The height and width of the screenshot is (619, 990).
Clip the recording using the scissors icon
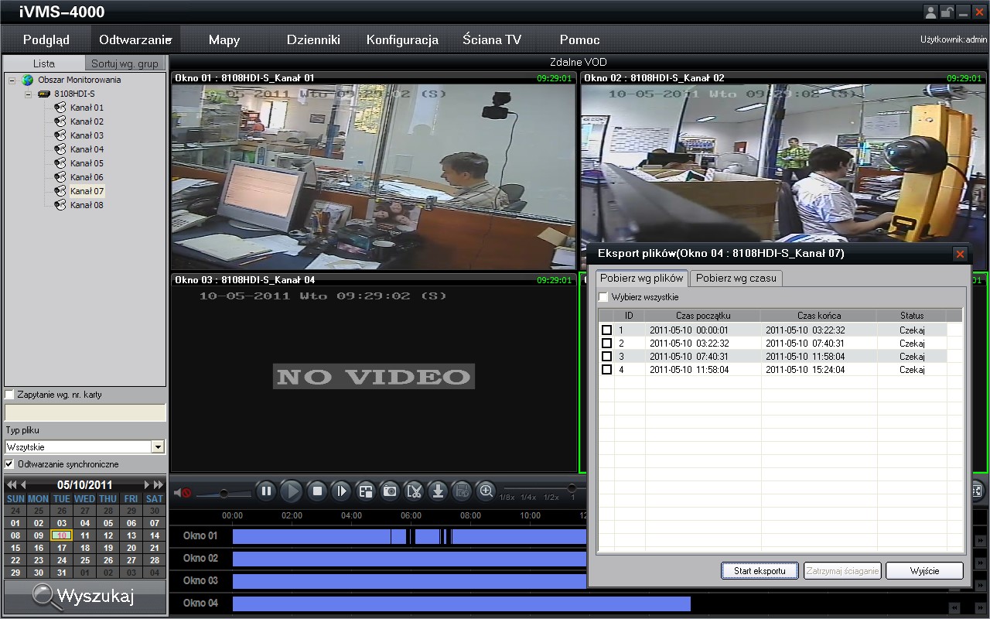click(x=415, y=491)
